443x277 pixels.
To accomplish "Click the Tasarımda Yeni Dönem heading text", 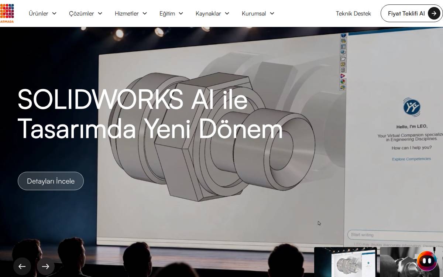I will pos(150,128).
